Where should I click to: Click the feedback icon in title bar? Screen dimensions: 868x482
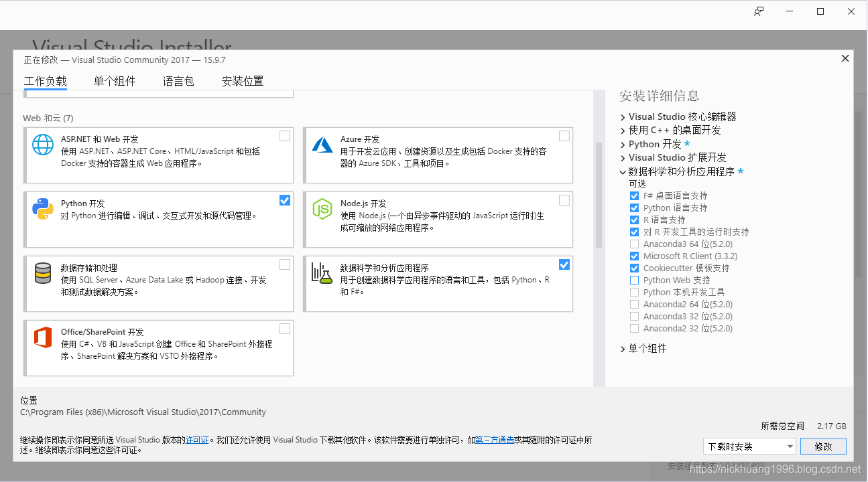point(759,11)
